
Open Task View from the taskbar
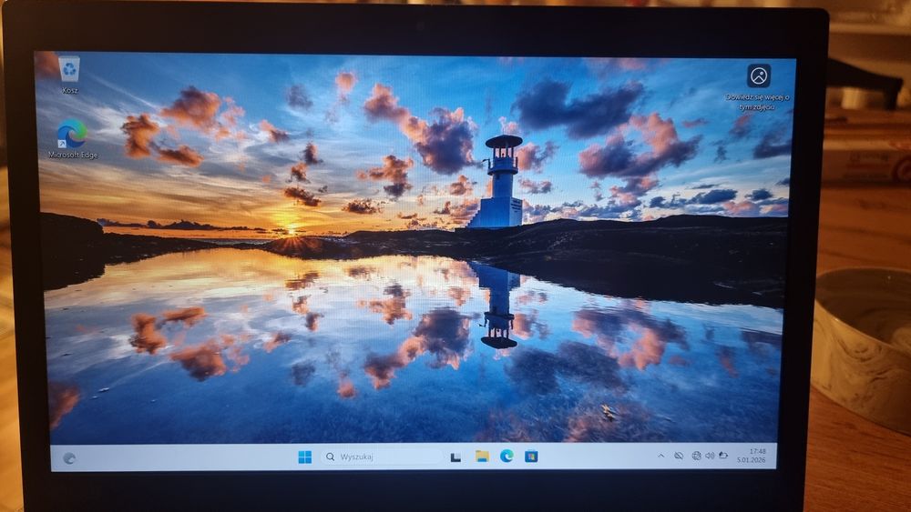[x=456, y=457]
